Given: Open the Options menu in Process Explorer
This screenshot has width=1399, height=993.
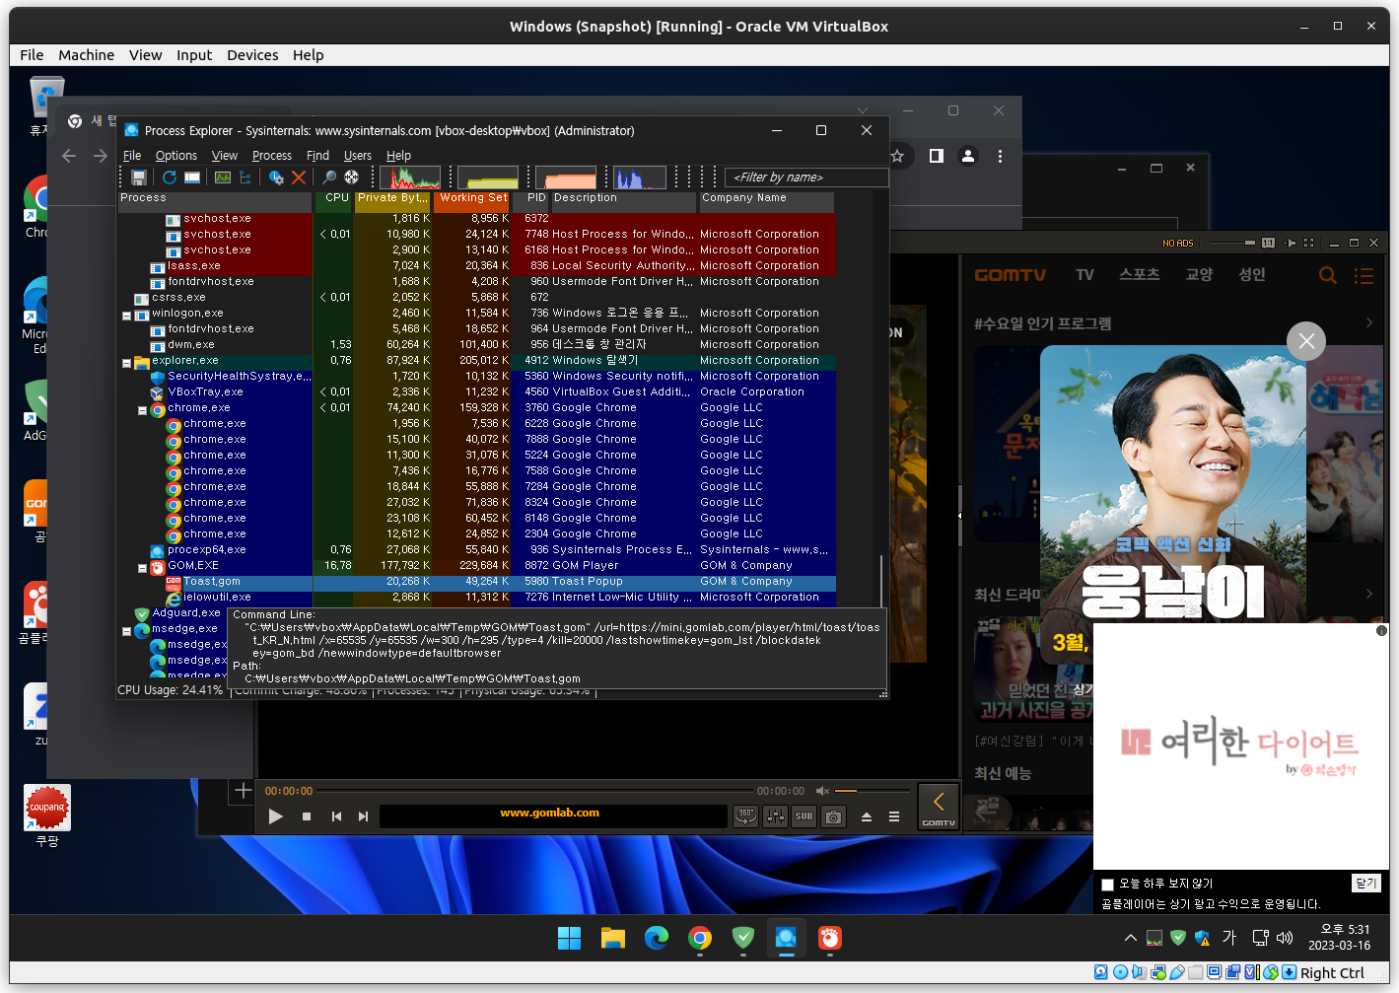Looking at the screenshot, I should click(x=175, y=155).
